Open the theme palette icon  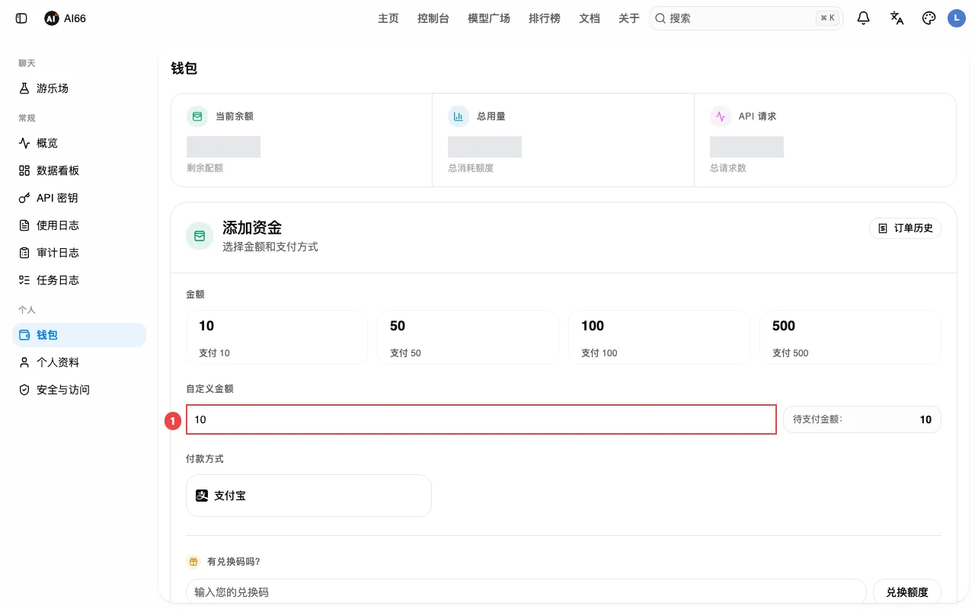[x=929, y=18]
